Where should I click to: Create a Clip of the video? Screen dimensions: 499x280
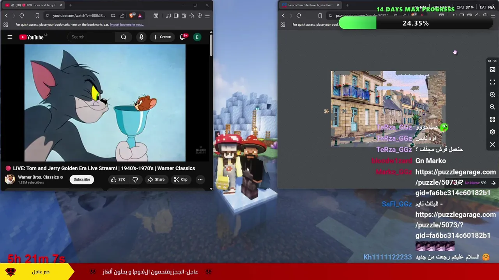pyautogui.click(x=180, y=179)
